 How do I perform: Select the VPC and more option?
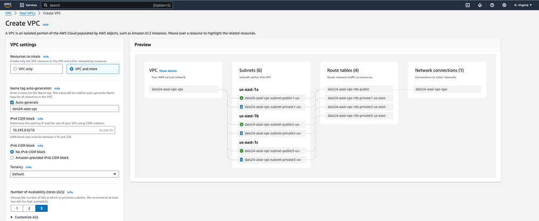pyautogui.click(x=93, y=69)
